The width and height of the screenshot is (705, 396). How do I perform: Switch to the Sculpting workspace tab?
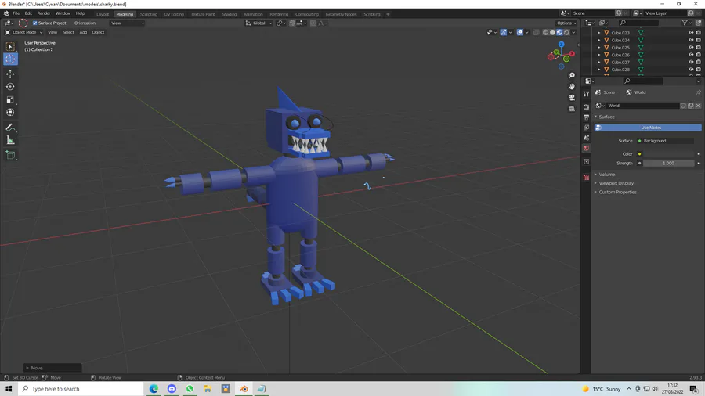148,14
